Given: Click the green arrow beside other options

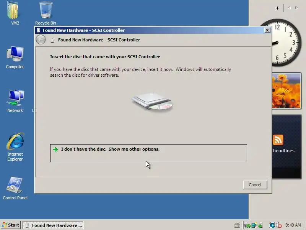Looking at the screenshot, I should coord(55,149).
